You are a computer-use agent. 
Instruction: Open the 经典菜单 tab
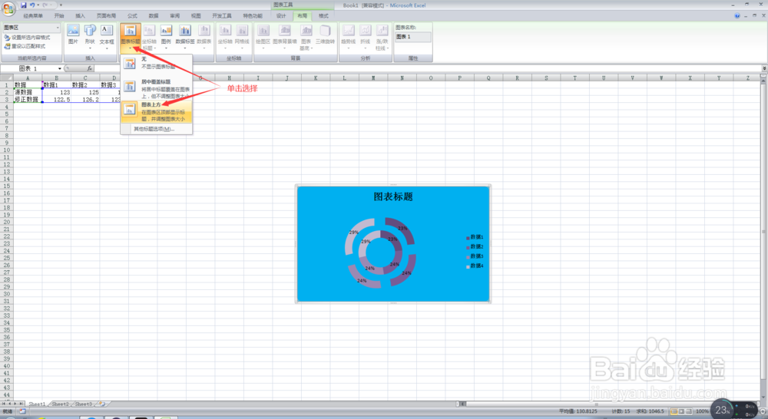pyautogui.click(x=33, y=15)
